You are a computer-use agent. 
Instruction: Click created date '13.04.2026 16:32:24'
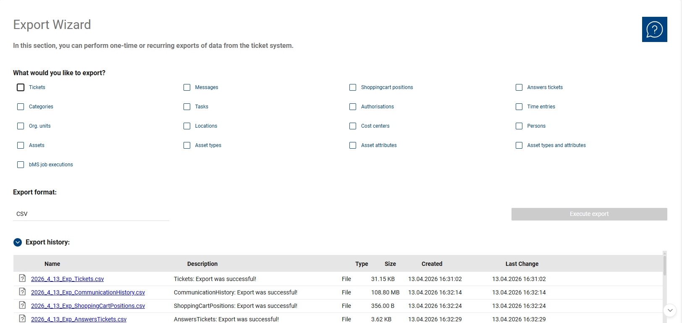pyautogui.click(x=435, y=306)
